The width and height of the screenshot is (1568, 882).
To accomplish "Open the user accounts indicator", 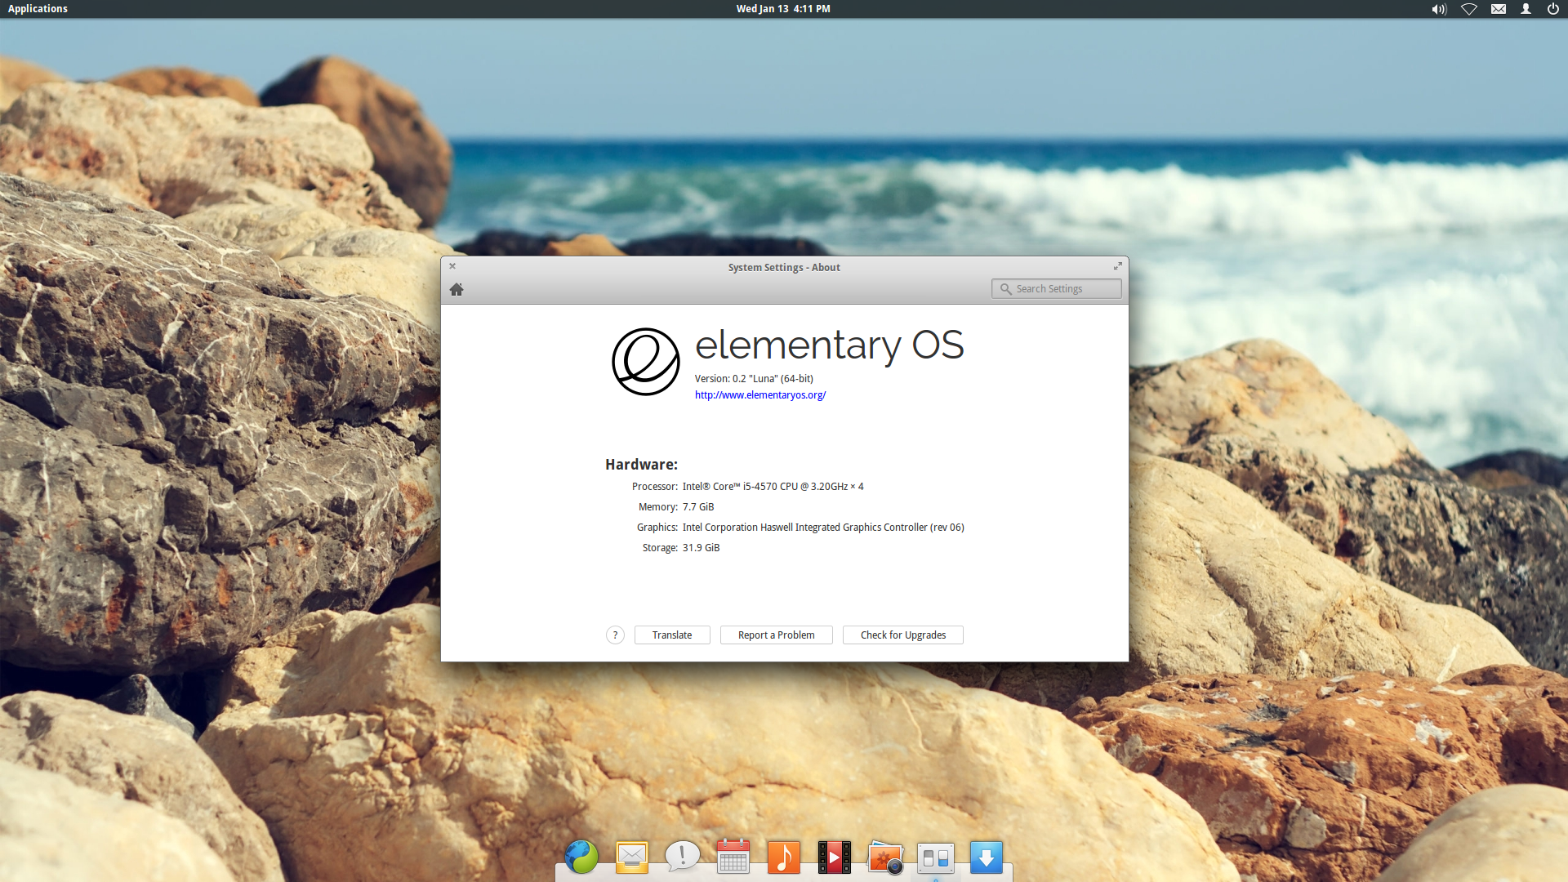I will tap(1526, 9).
